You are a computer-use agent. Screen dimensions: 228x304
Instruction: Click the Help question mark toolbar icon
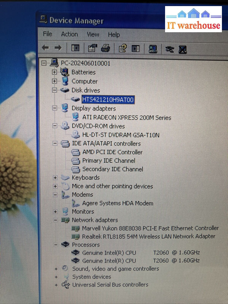[123, 48]
